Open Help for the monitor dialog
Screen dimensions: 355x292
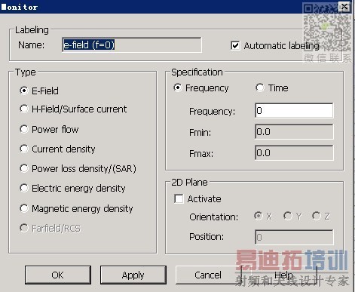coord(284,275)
